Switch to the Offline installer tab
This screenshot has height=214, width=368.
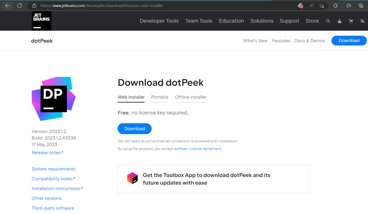pos(190,97)
